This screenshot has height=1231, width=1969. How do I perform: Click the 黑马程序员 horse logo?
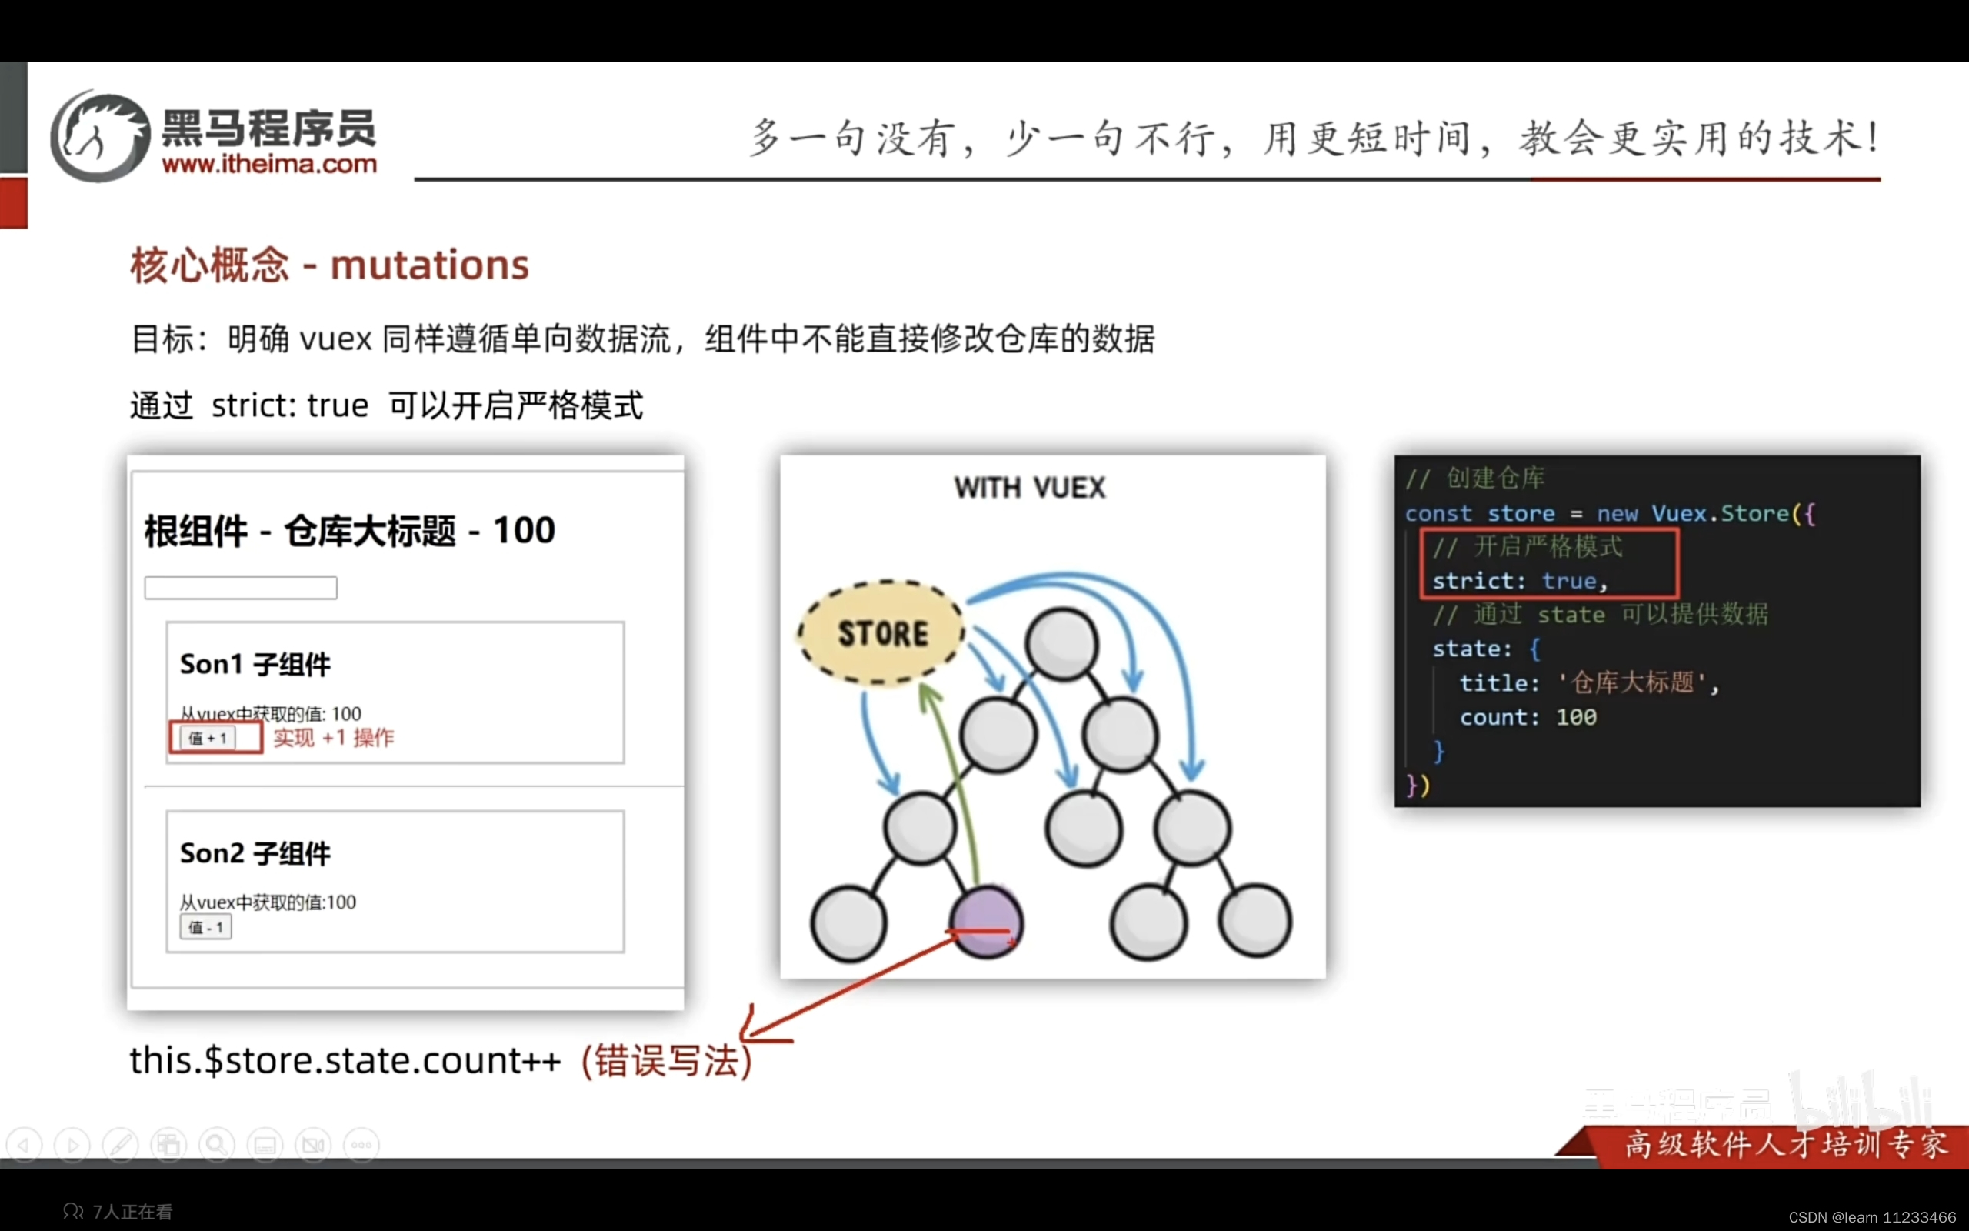pos(101,137)
